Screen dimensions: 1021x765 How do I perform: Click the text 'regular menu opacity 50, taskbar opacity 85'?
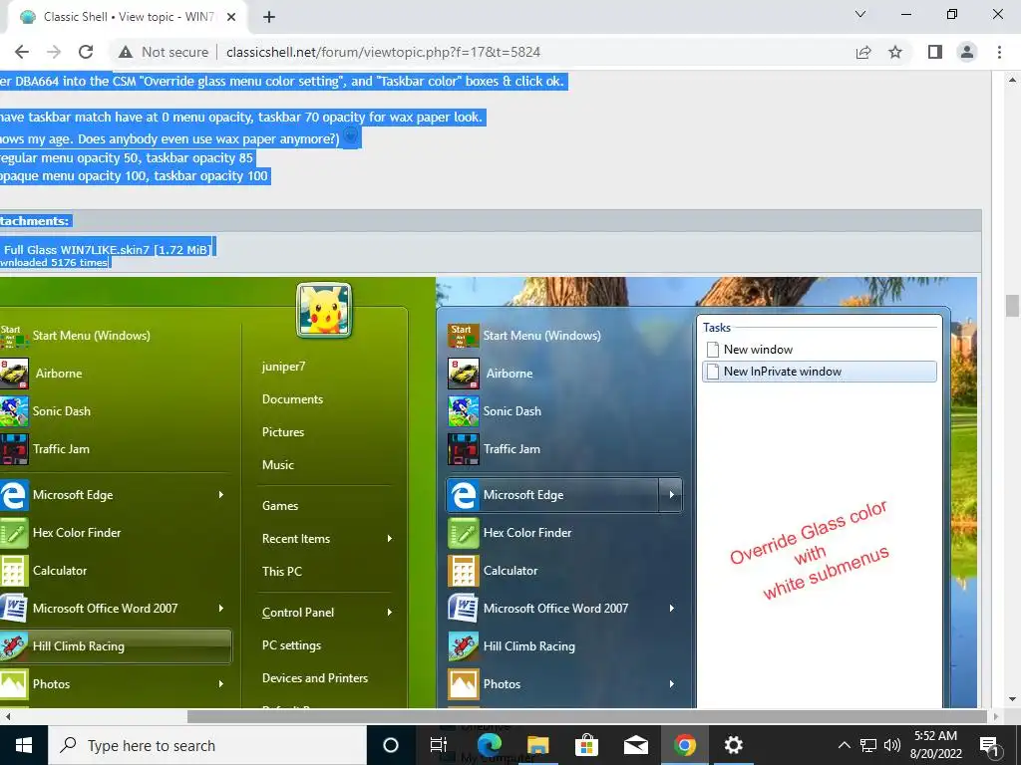(x=127, y=158)
